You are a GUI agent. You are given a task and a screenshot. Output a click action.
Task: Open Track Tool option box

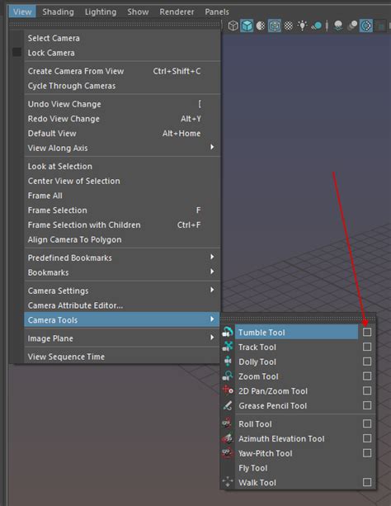(x=367, y=347)
